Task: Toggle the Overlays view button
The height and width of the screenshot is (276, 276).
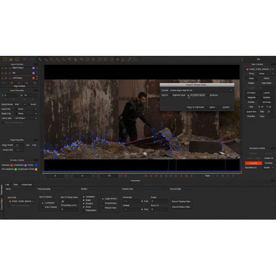Action: click(x=251, y=93)
